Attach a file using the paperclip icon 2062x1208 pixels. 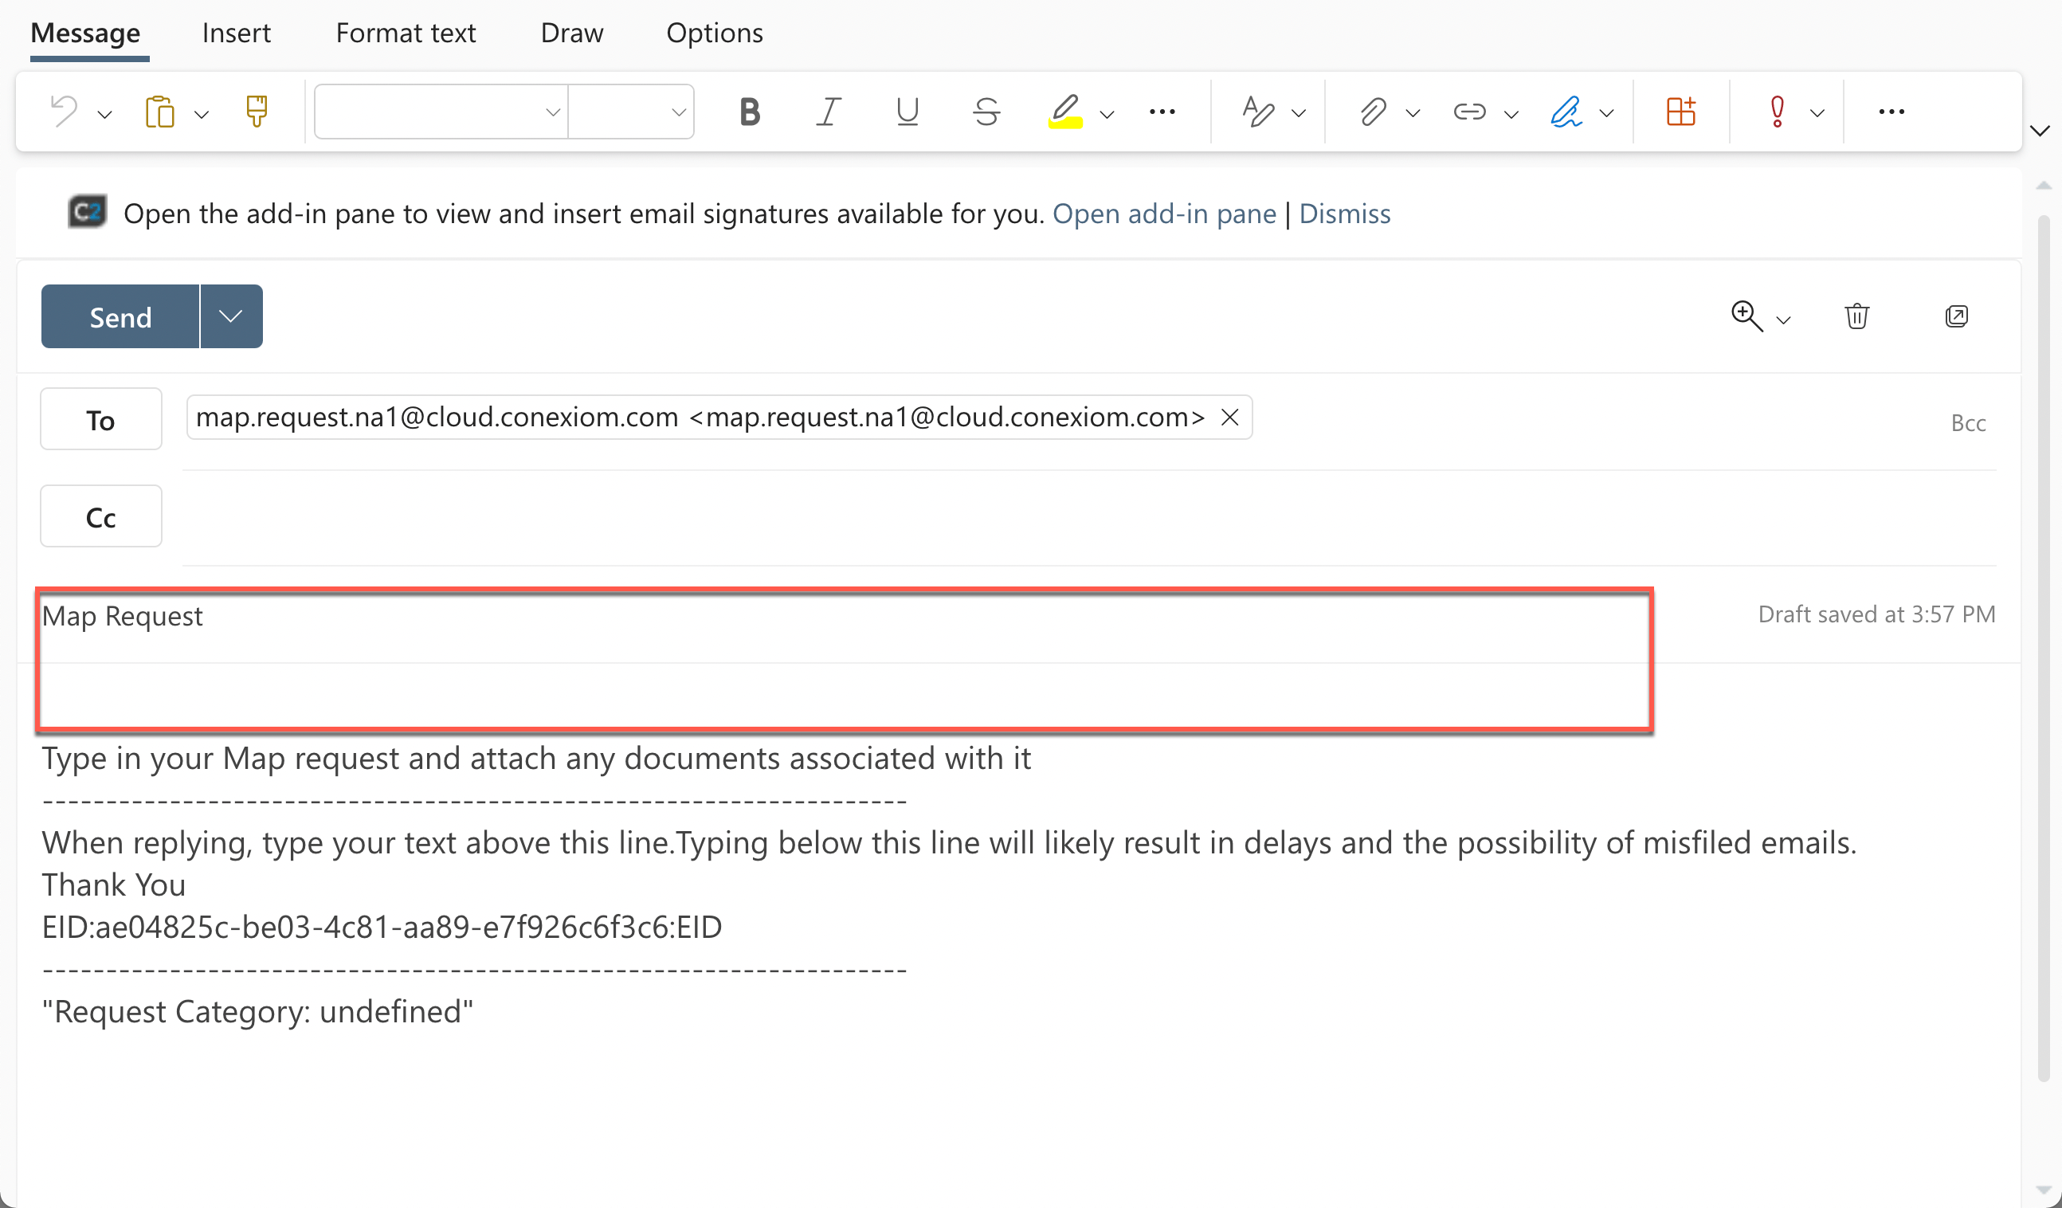[x=1374, y=112]
